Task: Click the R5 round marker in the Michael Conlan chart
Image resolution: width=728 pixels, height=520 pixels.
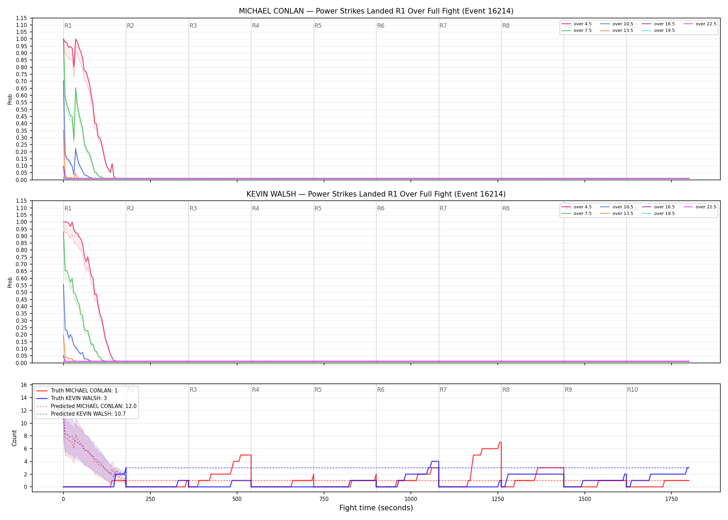Action: coord(318,26)
